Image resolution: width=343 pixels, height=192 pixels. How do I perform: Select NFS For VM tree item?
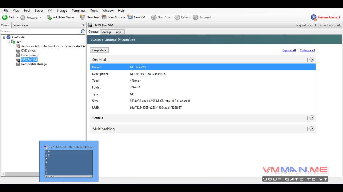29,60
